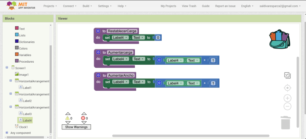
Task: Click the number 0 value block
Action: (158, 38)
